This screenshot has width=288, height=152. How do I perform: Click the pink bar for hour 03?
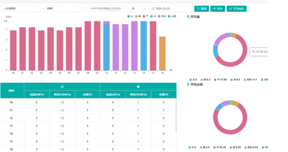tap(41, 50)
